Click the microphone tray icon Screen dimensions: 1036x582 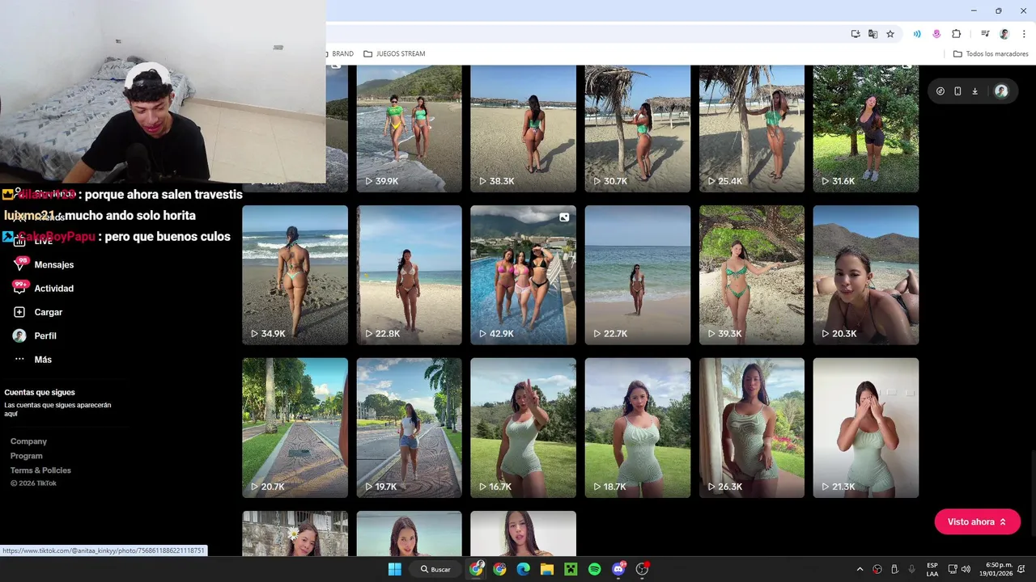(x=912, y=569)
